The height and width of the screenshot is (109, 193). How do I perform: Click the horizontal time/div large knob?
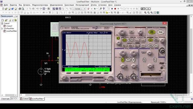[122, 32]
